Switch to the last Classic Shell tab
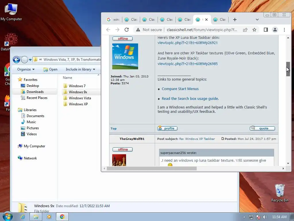This screenshot has width=294, height=221. pos(220,20)
